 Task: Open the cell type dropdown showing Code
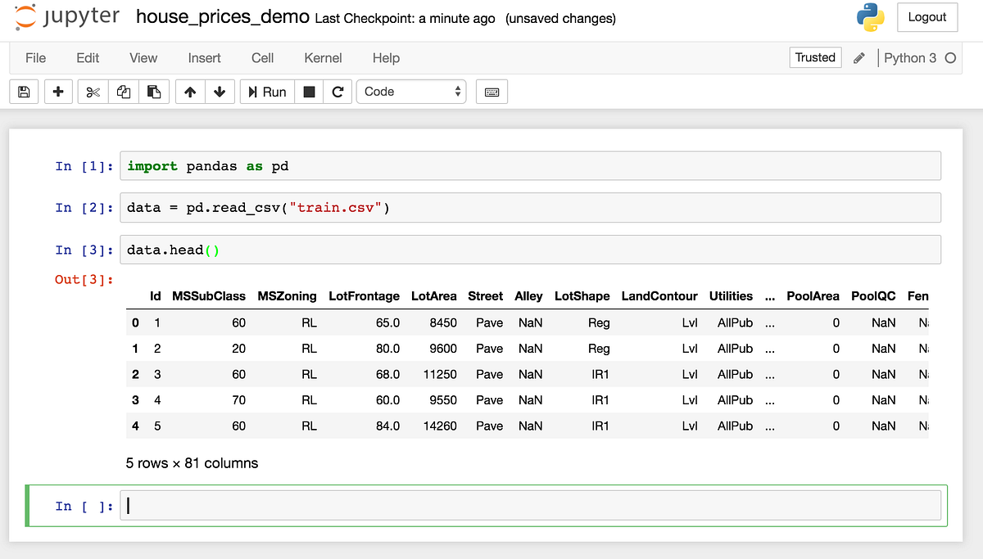coord(411,92)
